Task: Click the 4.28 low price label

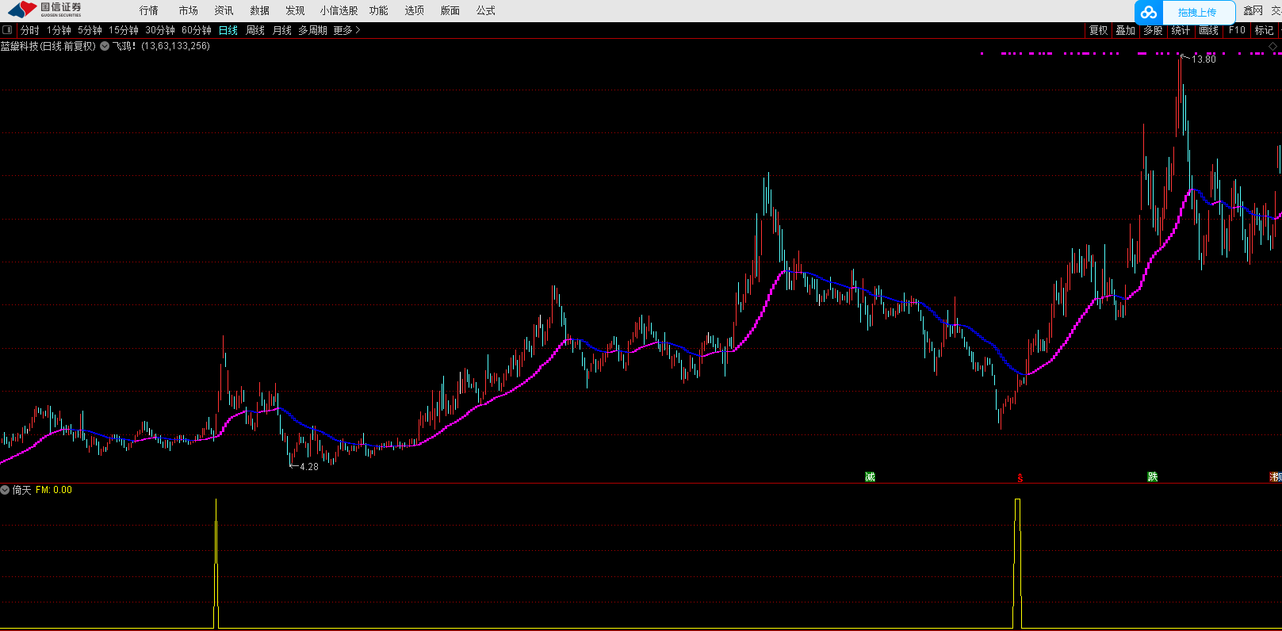Action: [x=309, y=466]
